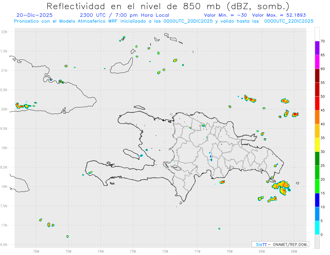Click the longitude axis label '70W'
330x255 pixels.
pyautogui.click(x=230, y=251)
